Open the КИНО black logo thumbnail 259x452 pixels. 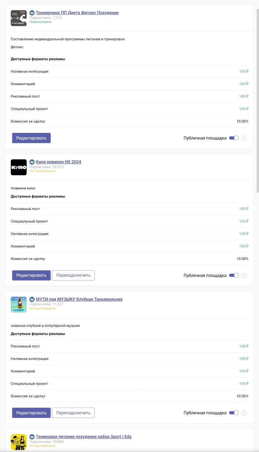click(x=18, y=167)
